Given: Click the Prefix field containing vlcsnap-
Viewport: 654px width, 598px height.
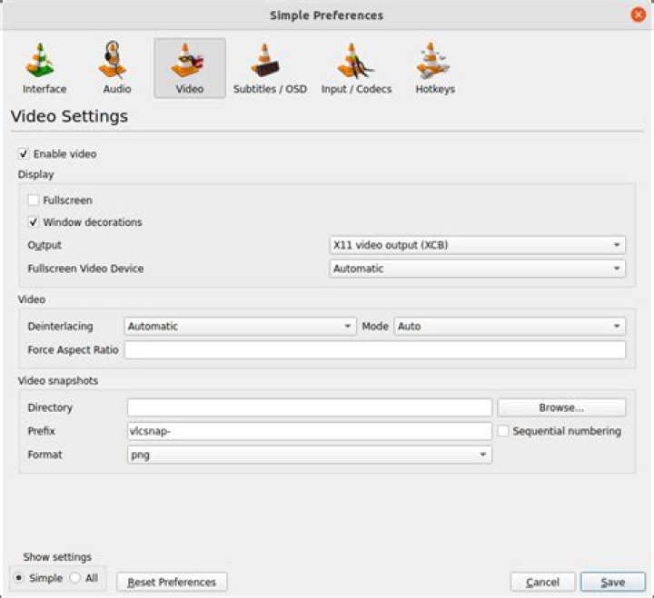Looking at the screenshot, I should click(309, 431).
